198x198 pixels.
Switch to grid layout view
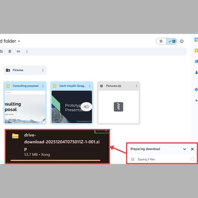point(172,41)
